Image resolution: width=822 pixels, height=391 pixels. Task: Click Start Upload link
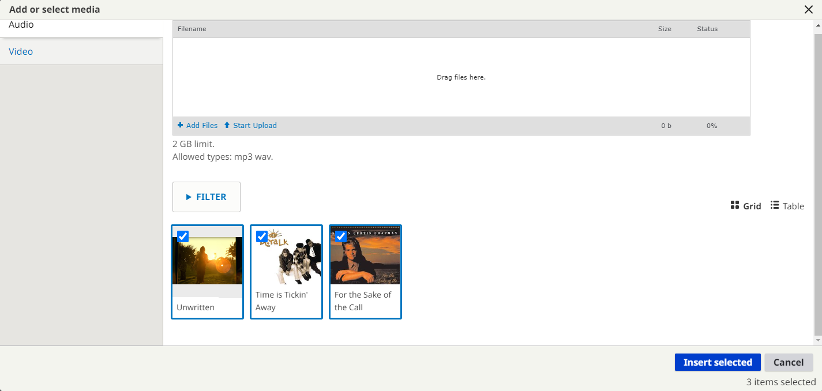coord(250,125)
